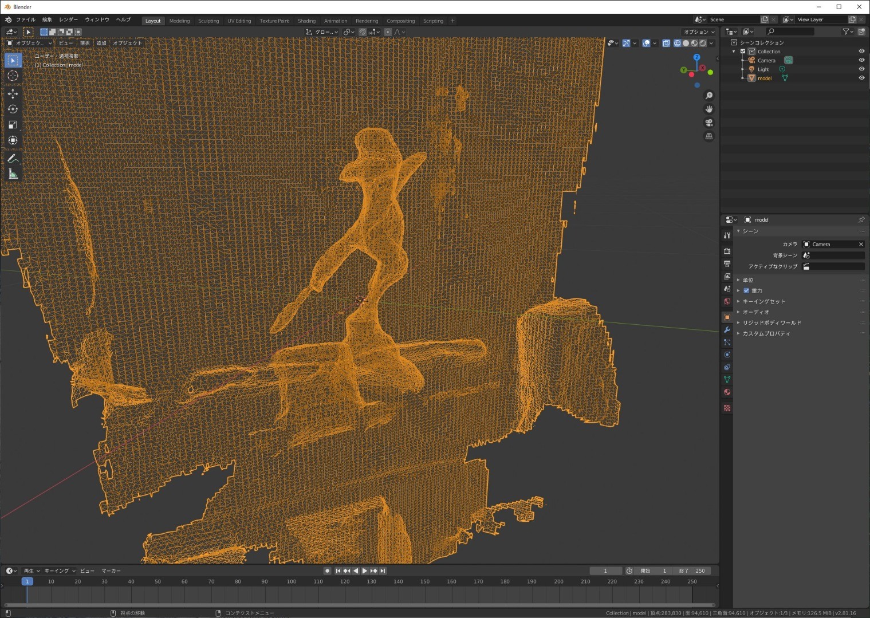This screenshot has width=870, height=618.
Task: Click the pan hand viewport button
Action: click(x=709, y=109)
